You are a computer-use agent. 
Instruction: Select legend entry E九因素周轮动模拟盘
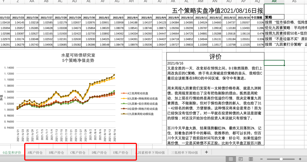coord(141,114)
